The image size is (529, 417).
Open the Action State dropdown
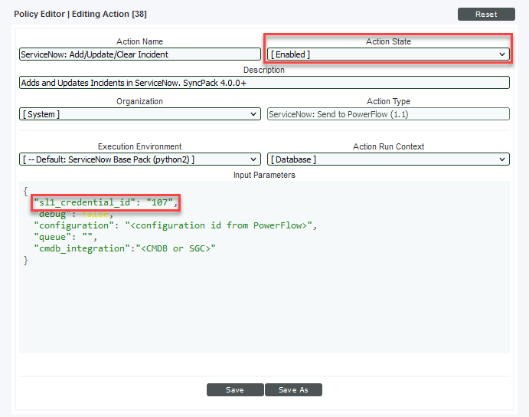point(387,54)
